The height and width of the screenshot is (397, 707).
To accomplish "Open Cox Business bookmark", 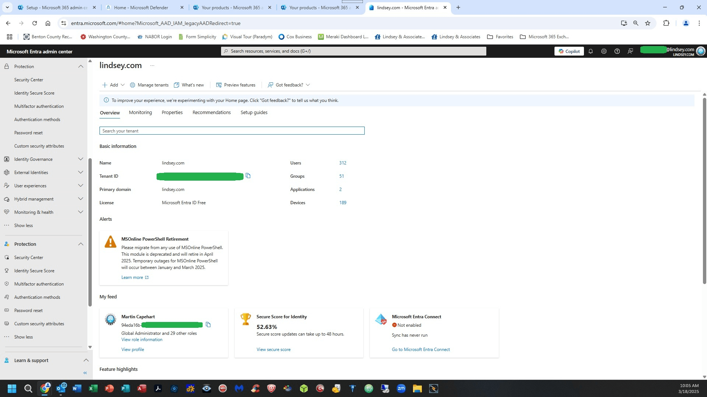I will pyautogui.click(x=295, y=37).
